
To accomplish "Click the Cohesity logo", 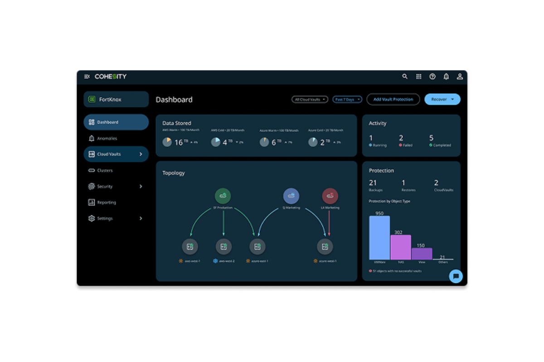I will [x=111, y=76].
